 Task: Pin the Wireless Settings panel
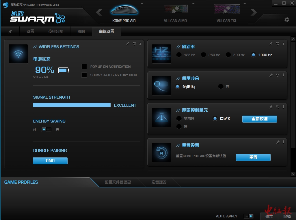[x=128, y=44]
